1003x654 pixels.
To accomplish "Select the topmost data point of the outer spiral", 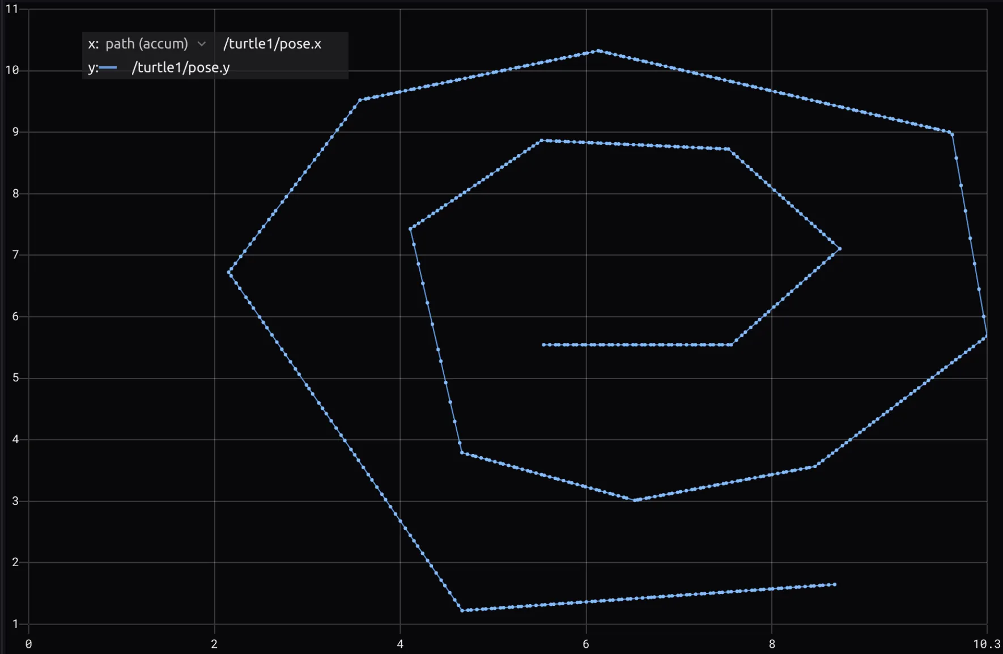I will (x=599, y=51).
